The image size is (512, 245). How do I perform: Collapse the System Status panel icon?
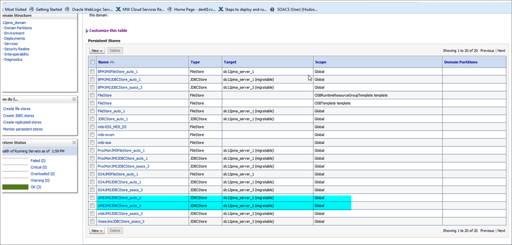pyautogui.click(x=74, y=142)
